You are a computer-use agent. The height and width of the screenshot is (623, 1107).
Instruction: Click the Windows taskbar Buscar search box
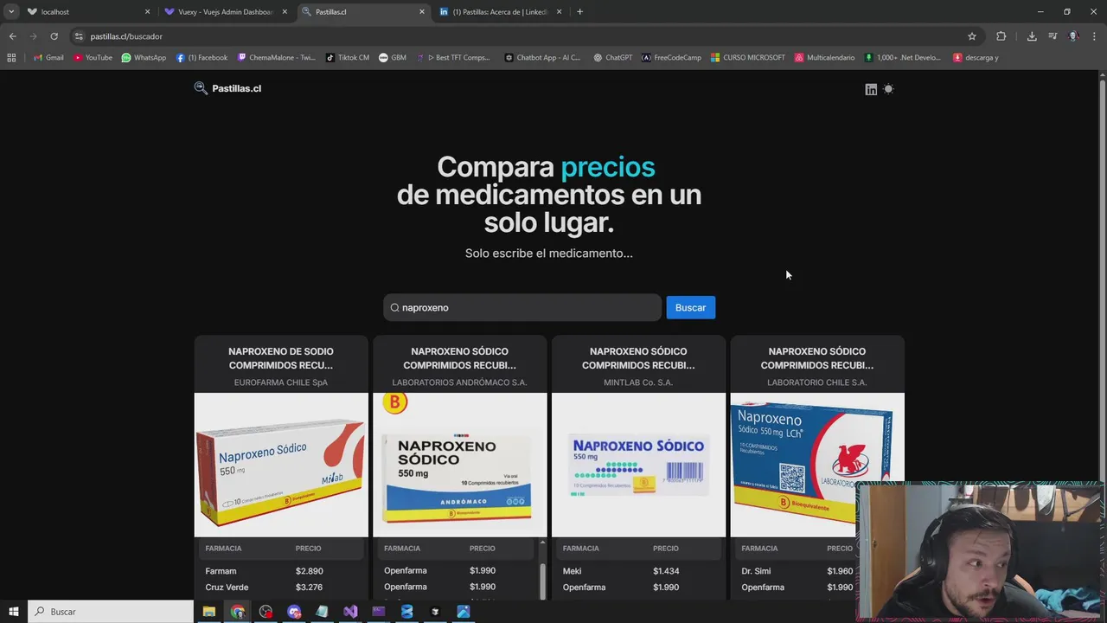point(111,612)
